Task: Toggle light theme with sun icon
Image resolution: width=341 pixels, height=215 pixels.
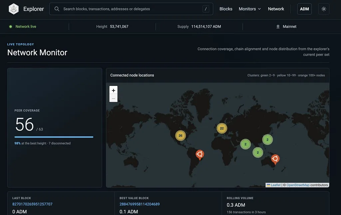Action: [324, 9]
